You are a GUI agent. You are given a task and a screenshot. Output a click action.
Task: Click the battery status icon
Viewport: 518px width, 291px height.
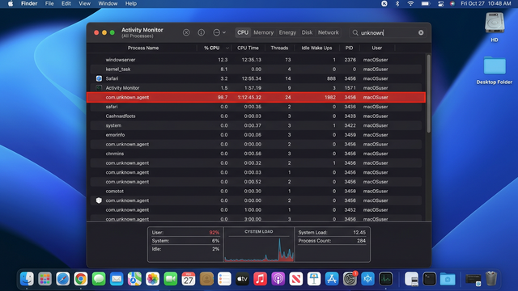click(x=426, y=3)
